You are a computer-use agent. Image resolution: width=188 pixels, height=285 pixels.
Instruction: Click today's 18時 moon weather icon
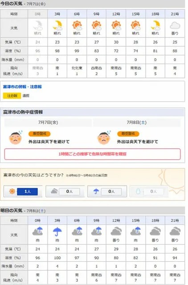click(155, 25)
